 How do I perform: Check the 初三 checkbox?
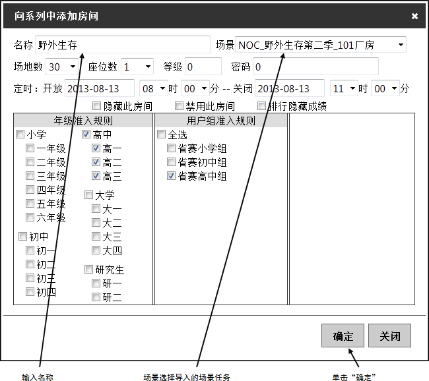30,278
